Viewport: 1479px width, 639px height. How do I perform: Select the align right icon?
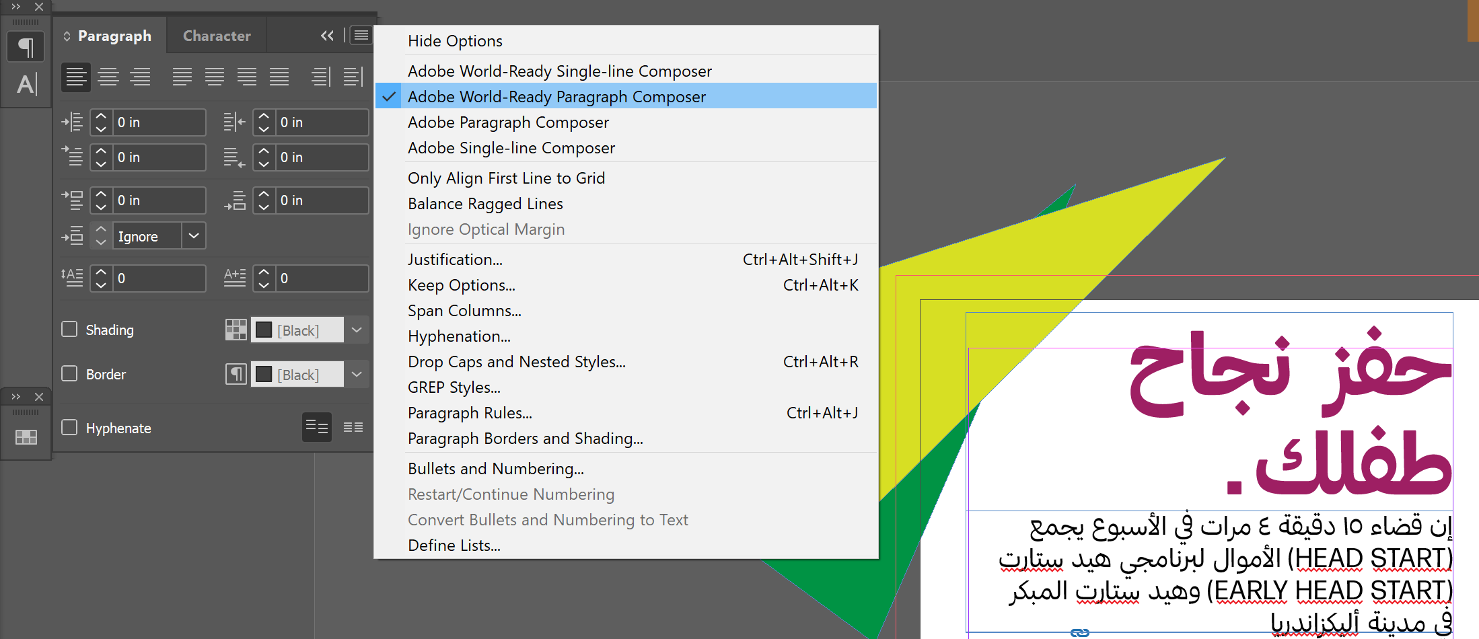coord(141,77)
